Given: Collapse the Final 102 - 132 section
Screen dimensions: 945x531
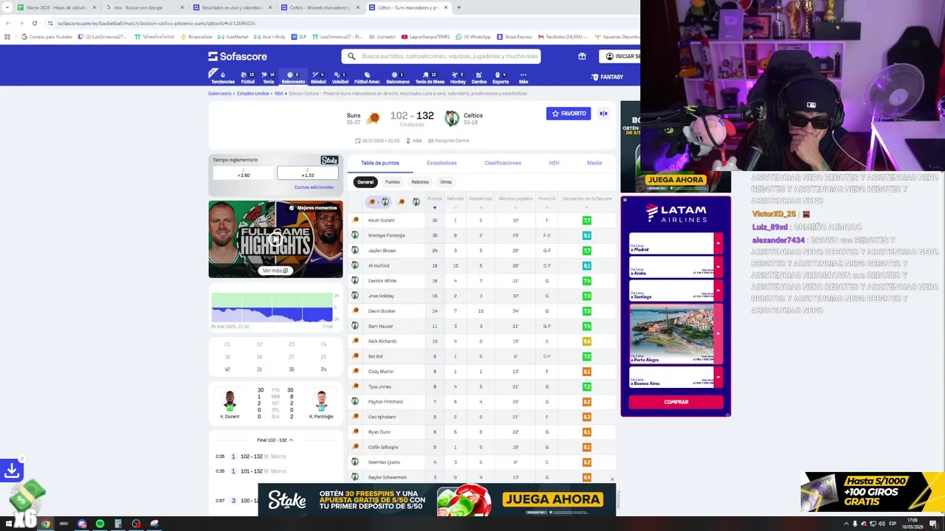Looking at the screenshot, I should click(x=275, y=440).
